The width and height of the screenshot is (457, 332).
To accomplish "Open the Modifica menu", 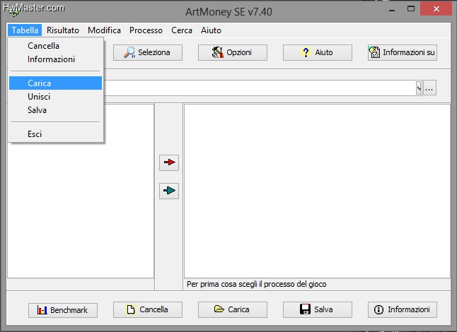I will pos(104,30).
